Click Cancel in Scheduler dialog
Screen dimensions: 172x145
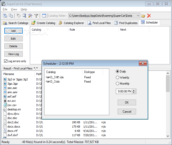(127, 111)
